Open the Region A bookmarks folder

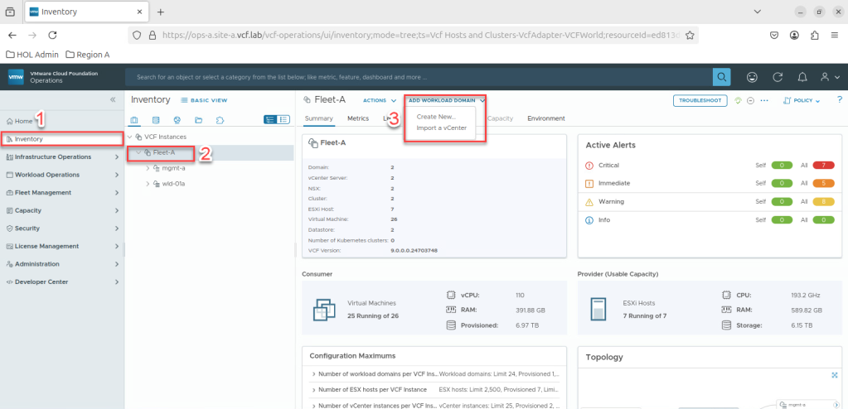click(x=88, y=55)
